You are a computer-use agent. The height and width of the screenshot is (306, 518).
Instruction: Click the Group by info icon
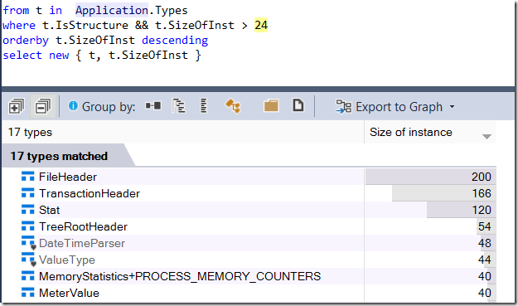[73, 106]
